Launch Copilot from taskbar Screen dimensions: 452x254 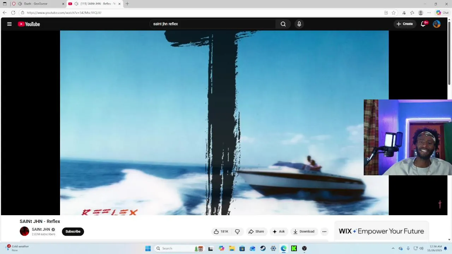(221, 248)
